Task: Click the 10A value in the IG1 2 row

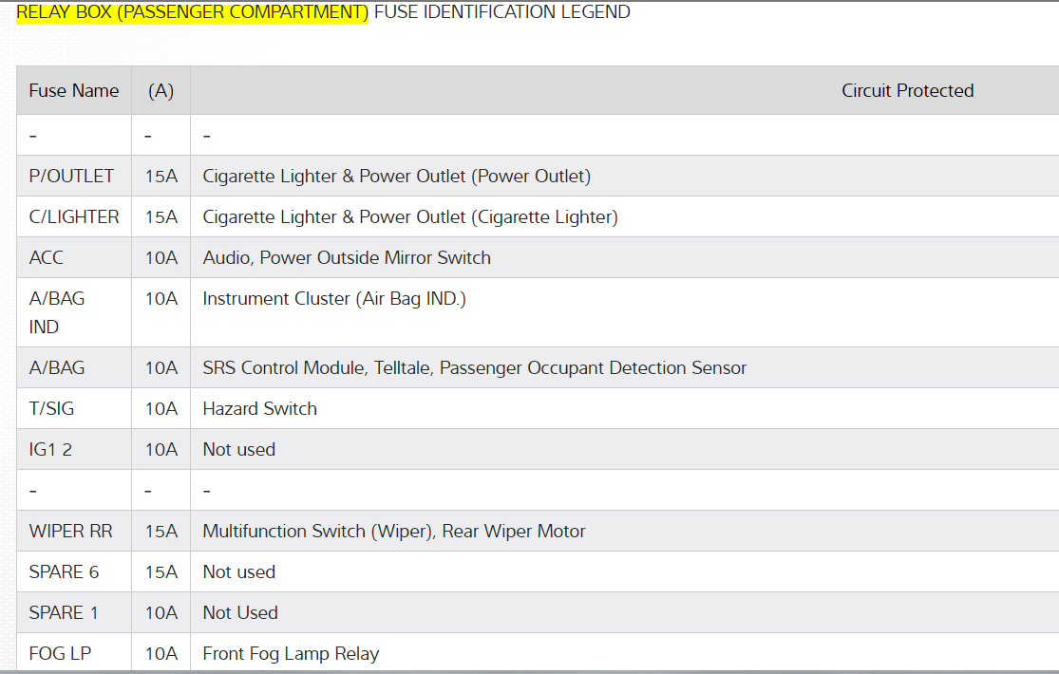Action: pos(161,449)
